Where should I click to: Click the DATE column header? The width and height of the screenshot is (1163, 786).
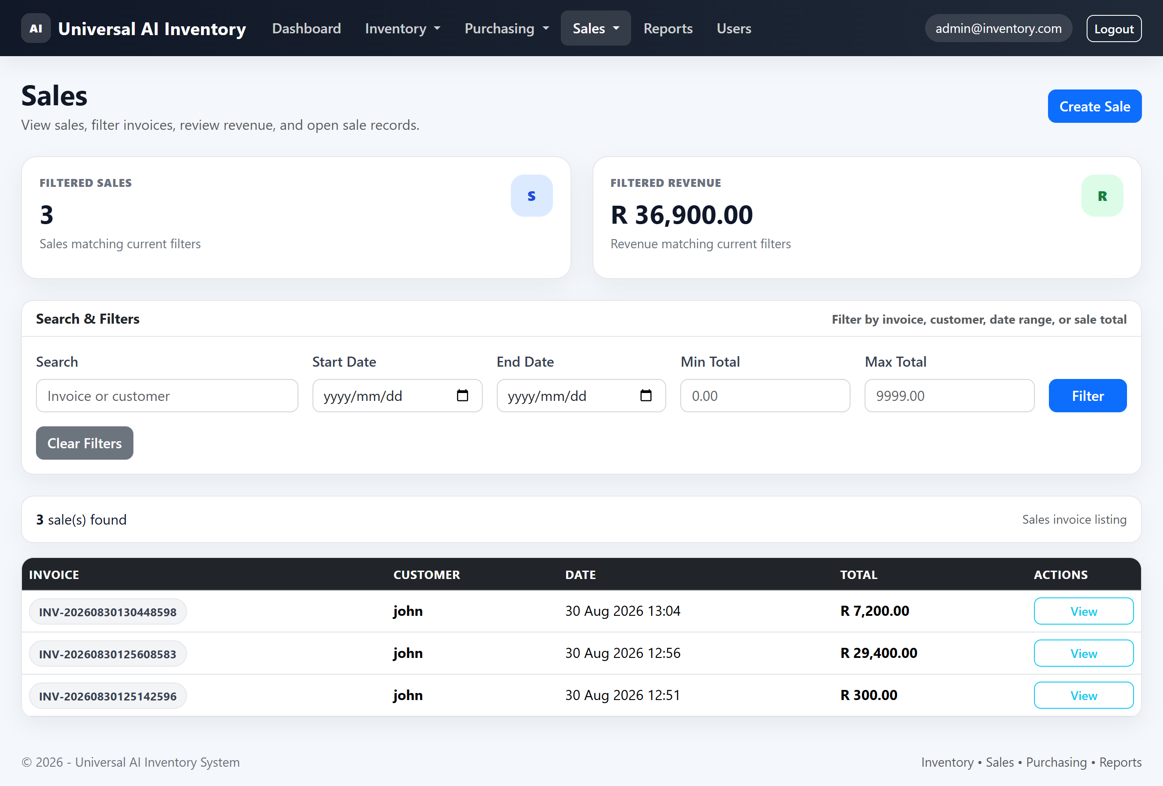[x=581, y=575]
